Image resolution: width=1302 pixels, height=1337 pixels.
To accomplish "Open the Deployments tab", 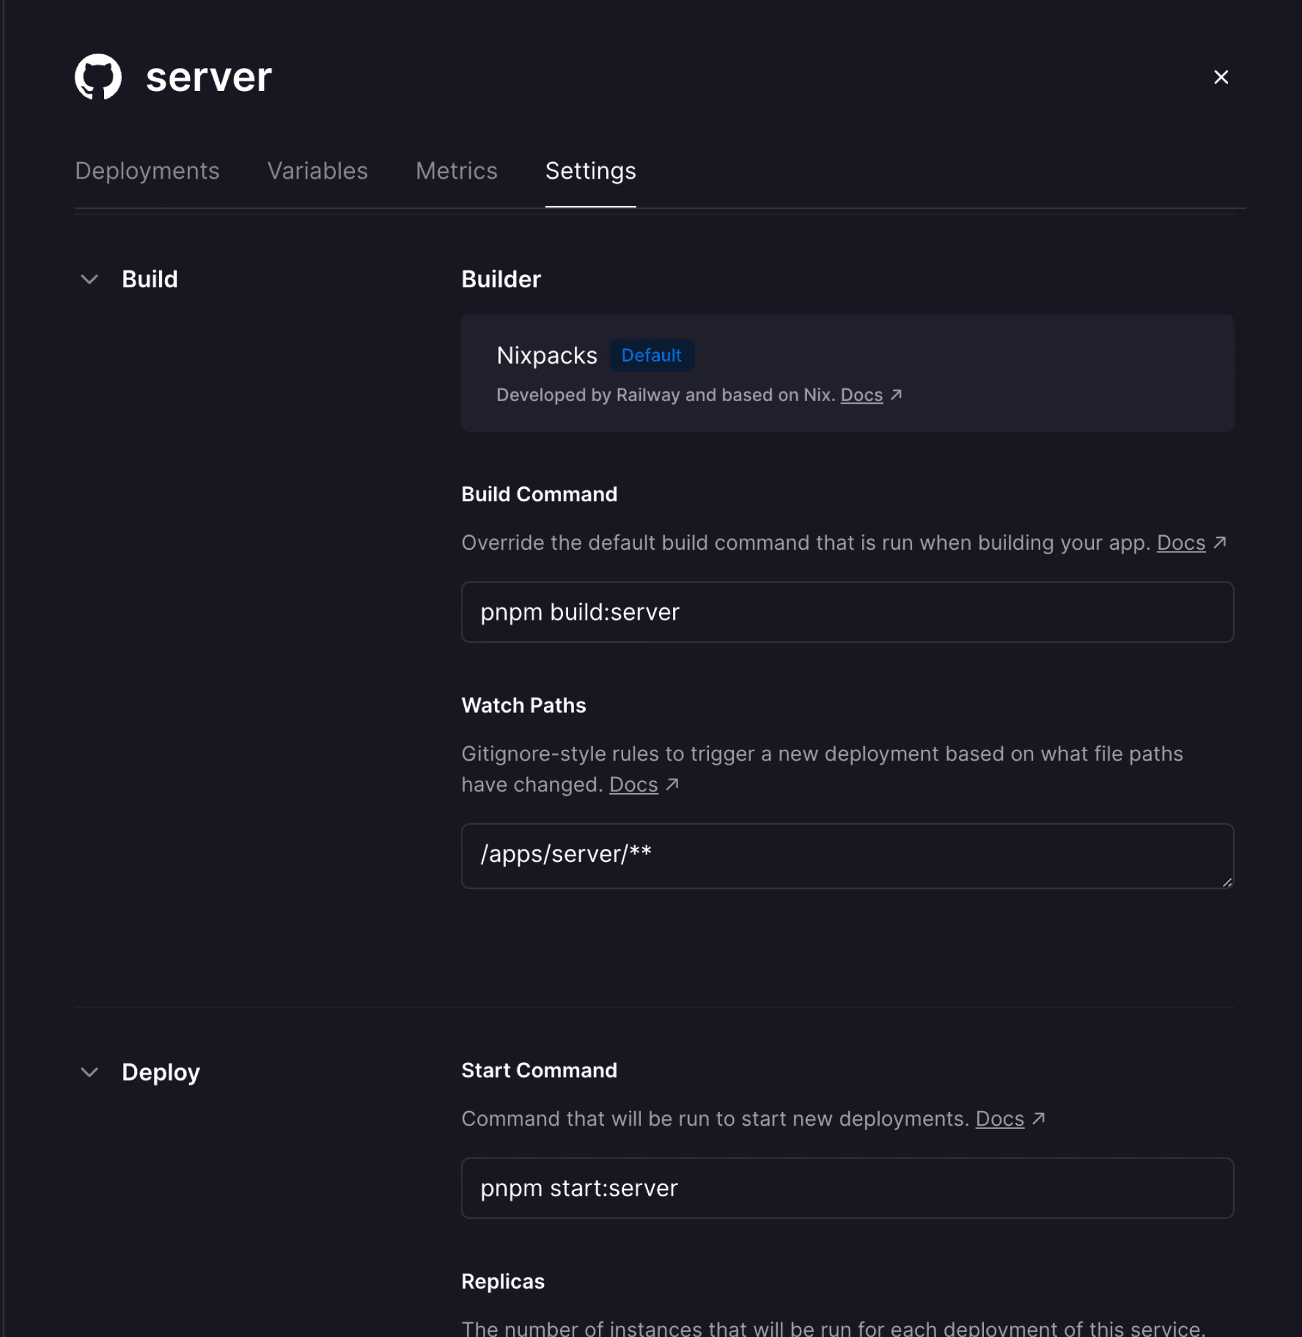I will (x=147, y=171).
